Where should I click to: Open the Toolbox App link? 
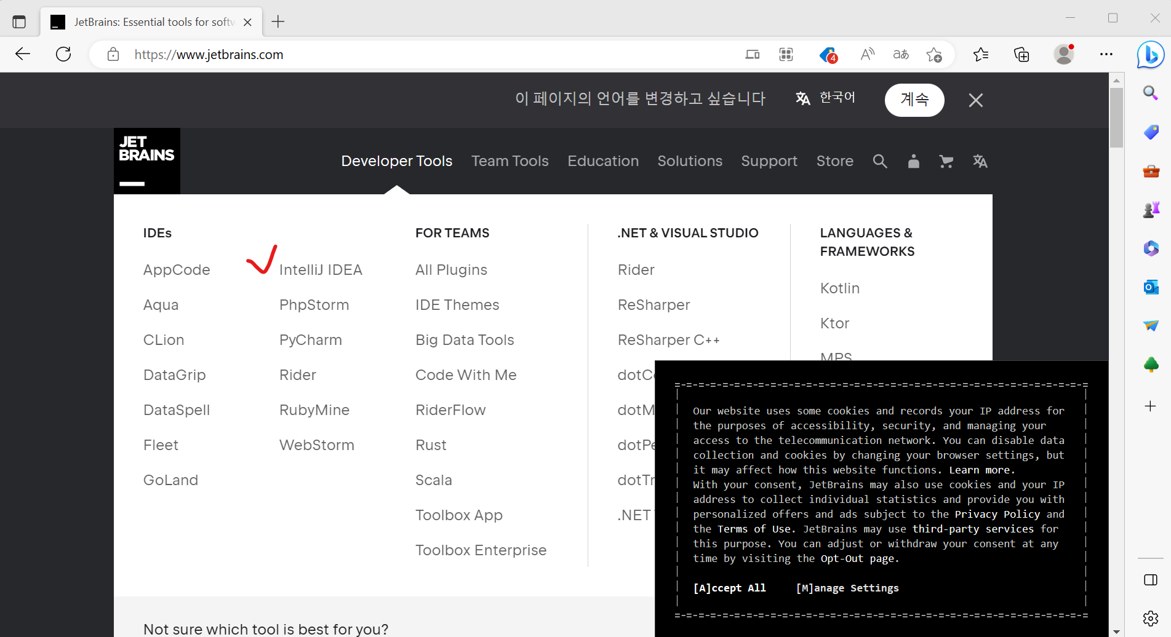pyautogui.click(x=459, y=515)
